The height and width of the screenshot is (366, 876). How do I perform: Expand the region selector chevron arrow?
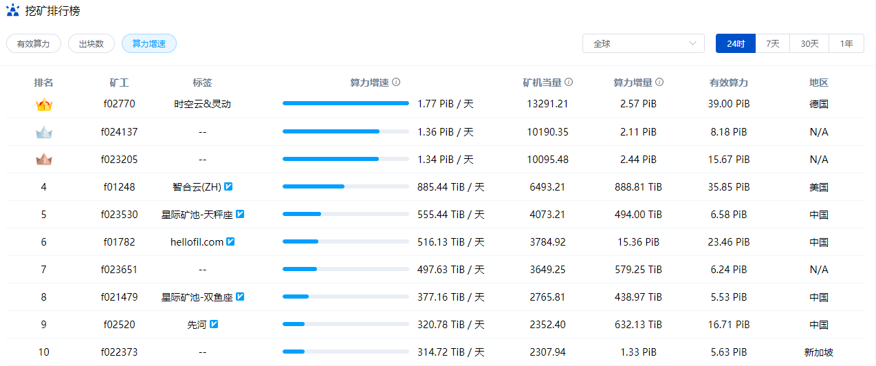[x=692, y=43]
